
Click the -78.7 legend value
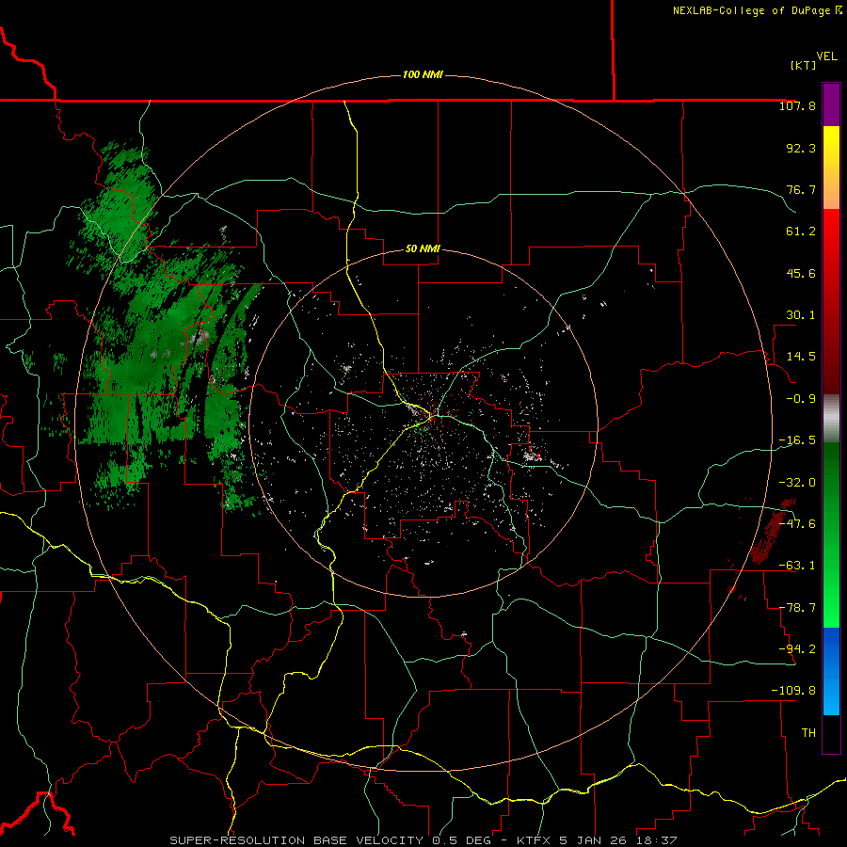(x=797, y=608)
